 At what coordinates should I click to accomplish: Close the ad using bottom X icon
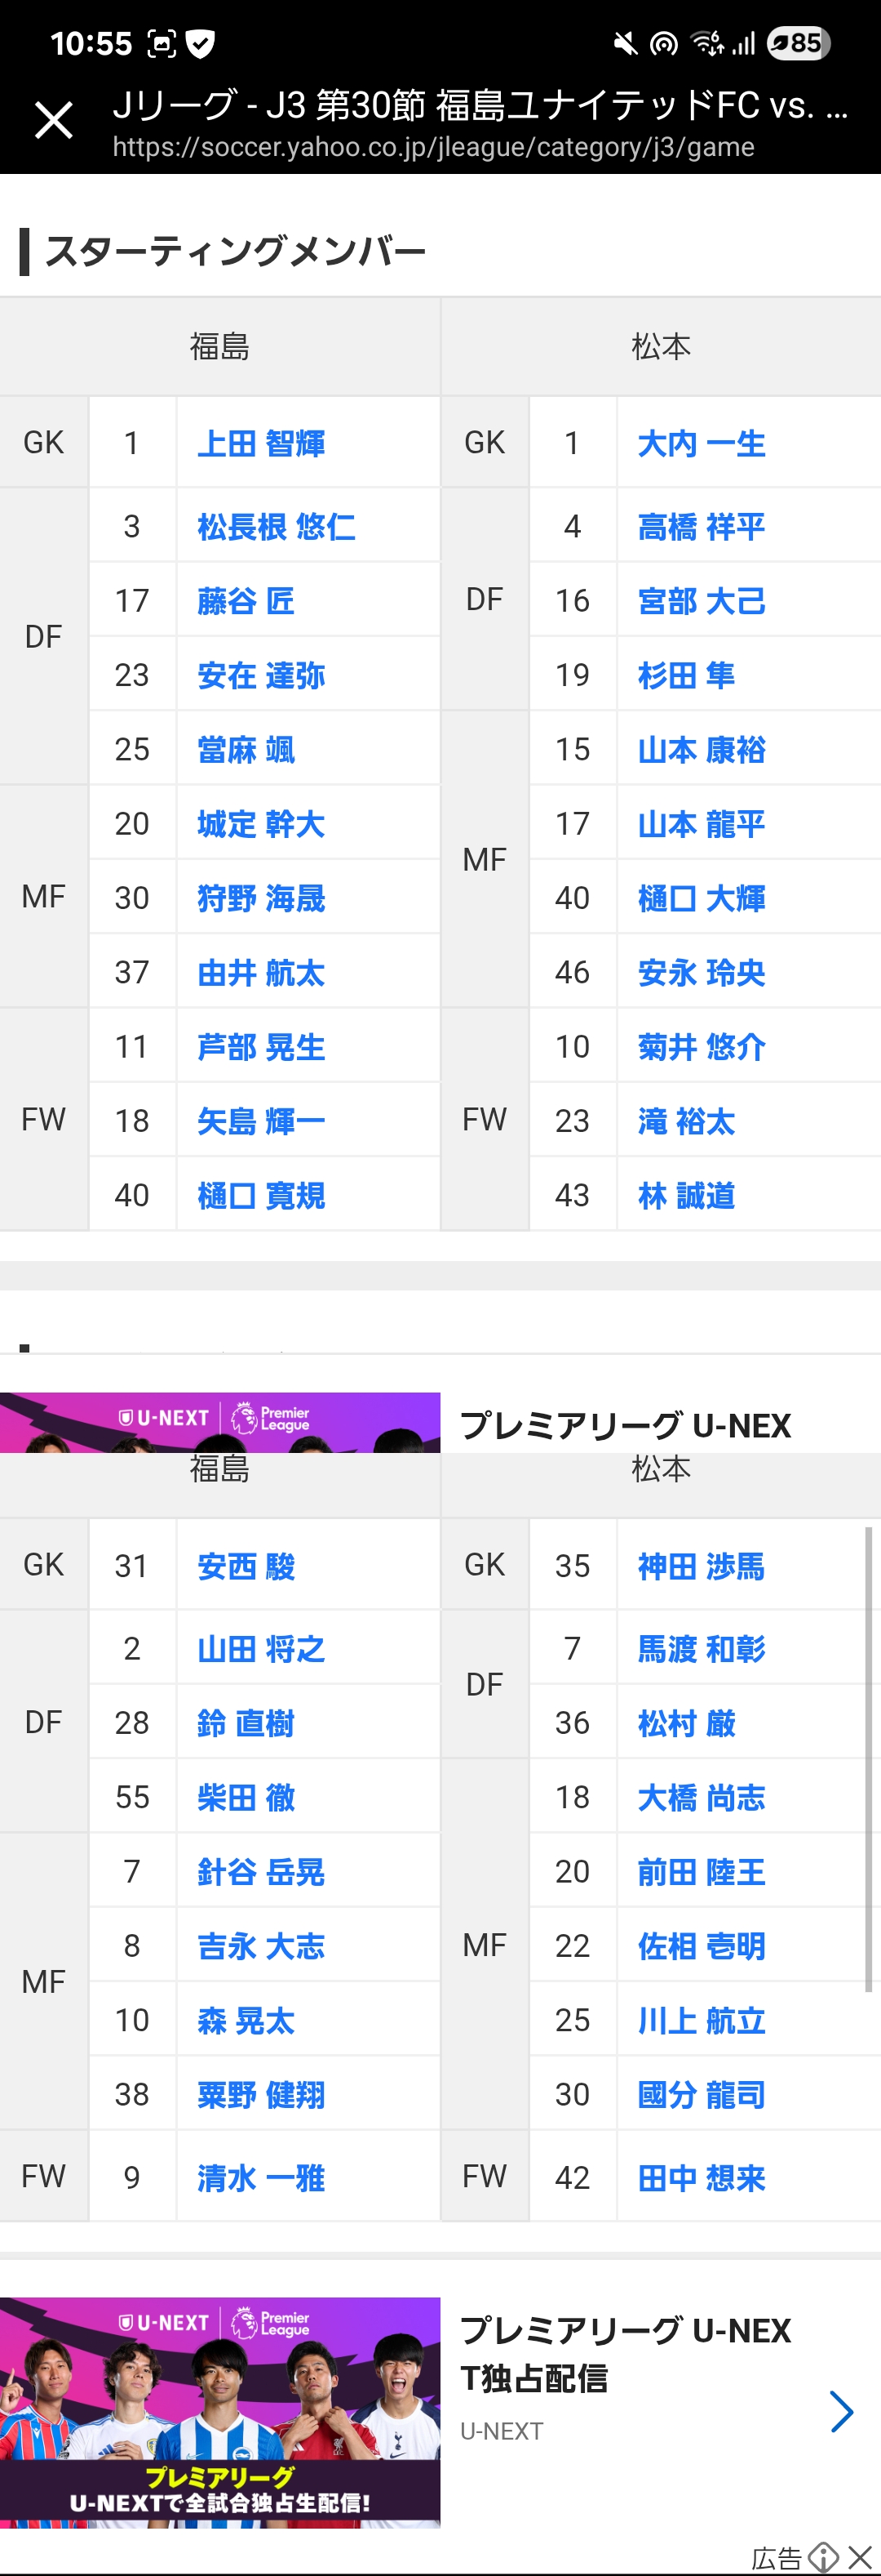[860, 2557]
